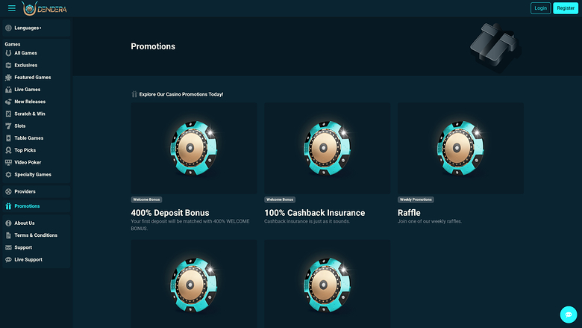The width and height of the screenshot is (582, 328).
Task: Click the Slots icon in sidebar
Action: [8, 126]
